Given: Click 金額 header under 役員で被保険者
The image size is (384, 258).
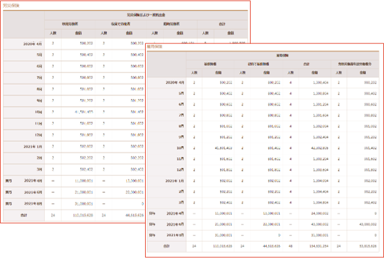Looking at the screenshot, I should 266,73.
